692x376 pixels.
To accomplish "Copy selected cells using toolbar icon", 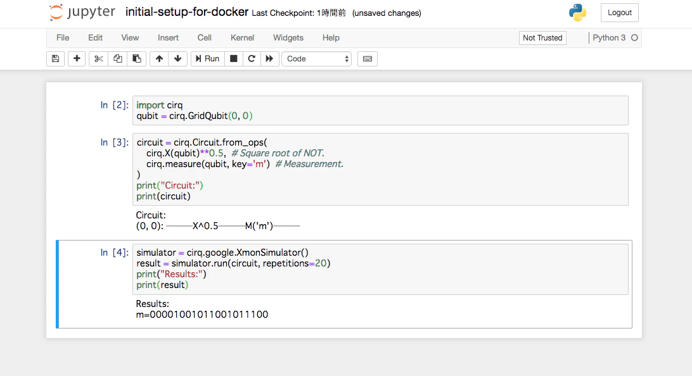I will tap(118, 59).
